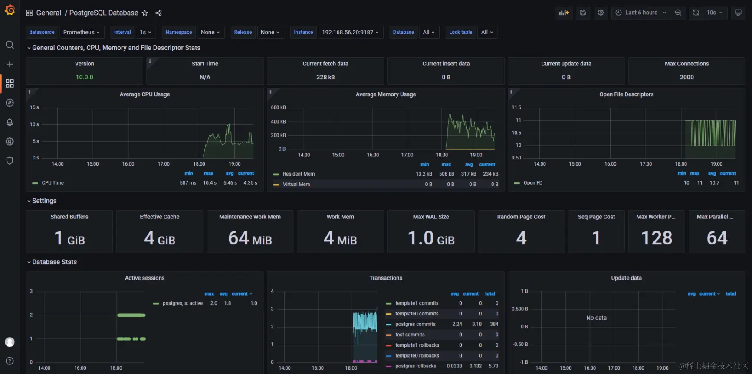
Task: Click the Resident Mem legend color swatch
Action: click(x=276, y=174)
